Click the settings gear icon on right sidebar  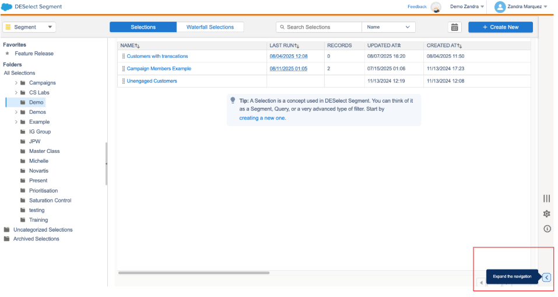pyautogui.click(x=546, y=214)
